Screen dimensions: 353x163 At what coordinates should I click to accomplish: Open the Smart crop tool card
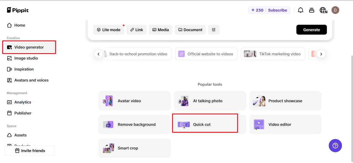(x=135, y=148)
